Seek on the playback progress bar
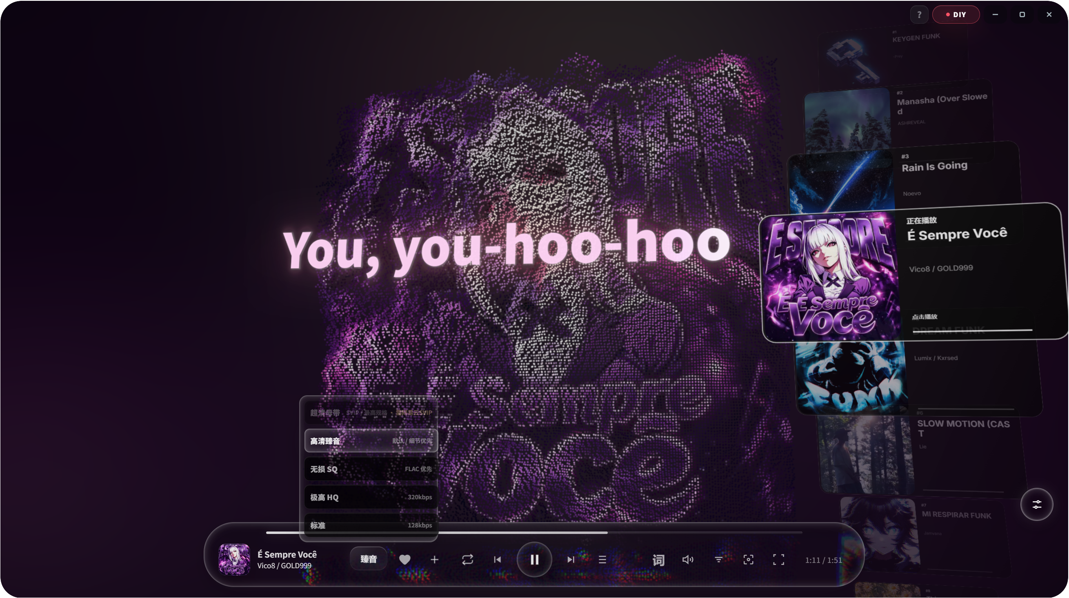Viewport: 1069px width, 598px height. [x=534, y=532]
